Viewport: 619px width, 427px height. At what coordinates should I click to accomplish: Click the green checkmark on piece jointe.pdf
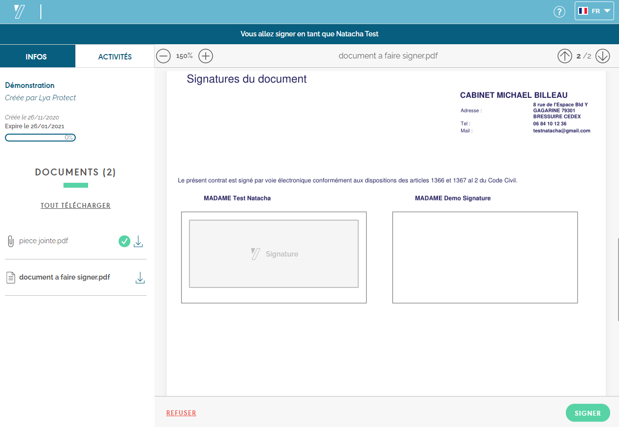coord(124,241)
